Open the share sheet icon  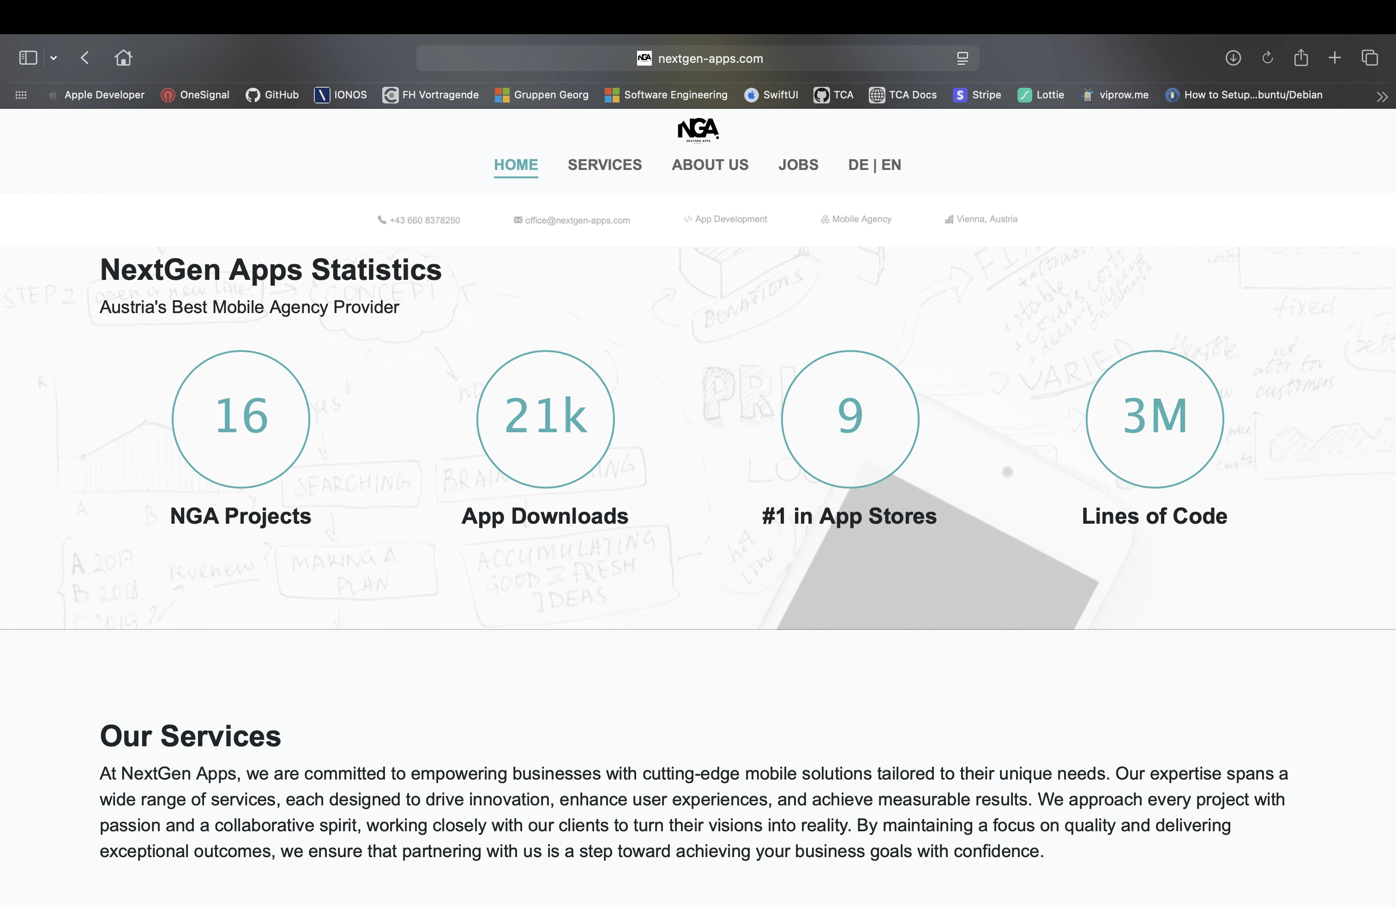1301,57
